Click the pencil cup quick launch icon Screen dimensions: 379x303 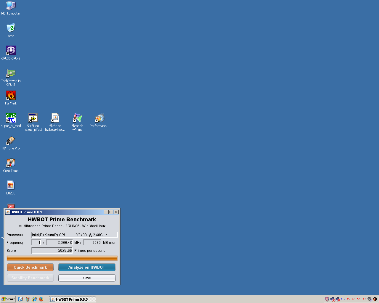coord(28,299)
